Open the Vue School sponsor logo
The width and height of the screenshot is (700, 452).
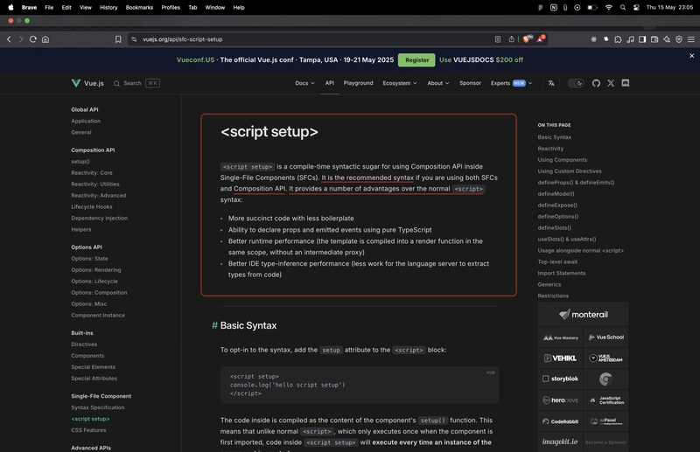pos(605,337)
